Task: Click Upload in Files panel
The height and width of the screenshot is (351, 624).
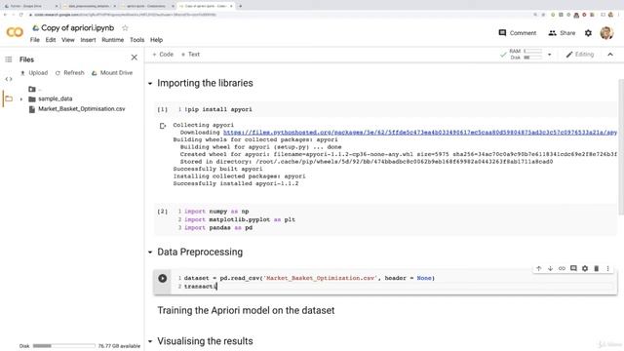Action: coord(34,73)
